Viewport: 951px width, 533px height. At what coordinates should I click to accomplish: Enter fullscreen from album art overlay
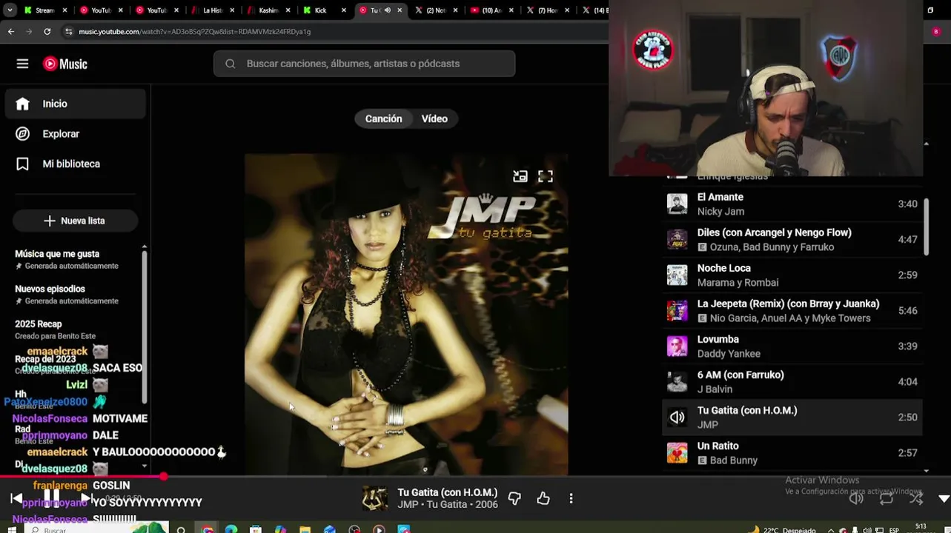[x=546, y=176]
